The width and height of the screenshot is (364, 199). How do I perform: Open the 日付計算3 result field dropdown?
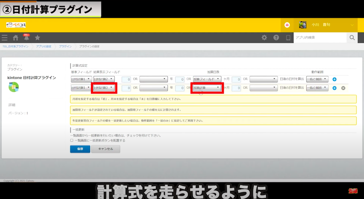(104, 88)
